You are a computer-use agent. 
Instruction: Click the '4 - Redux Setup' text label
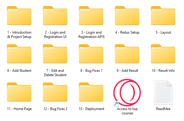(x=127, y=32)
